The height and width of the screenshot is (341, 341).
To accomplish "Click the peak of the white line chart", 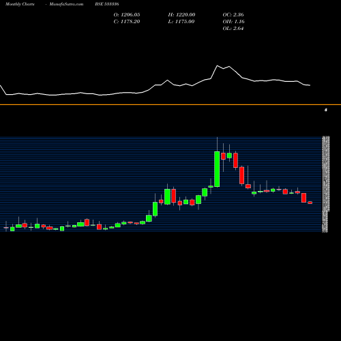I will pyautogui.click(x=218, y=65).
